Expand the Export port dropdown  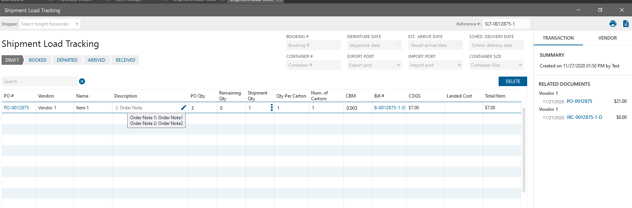click(398, 65)
